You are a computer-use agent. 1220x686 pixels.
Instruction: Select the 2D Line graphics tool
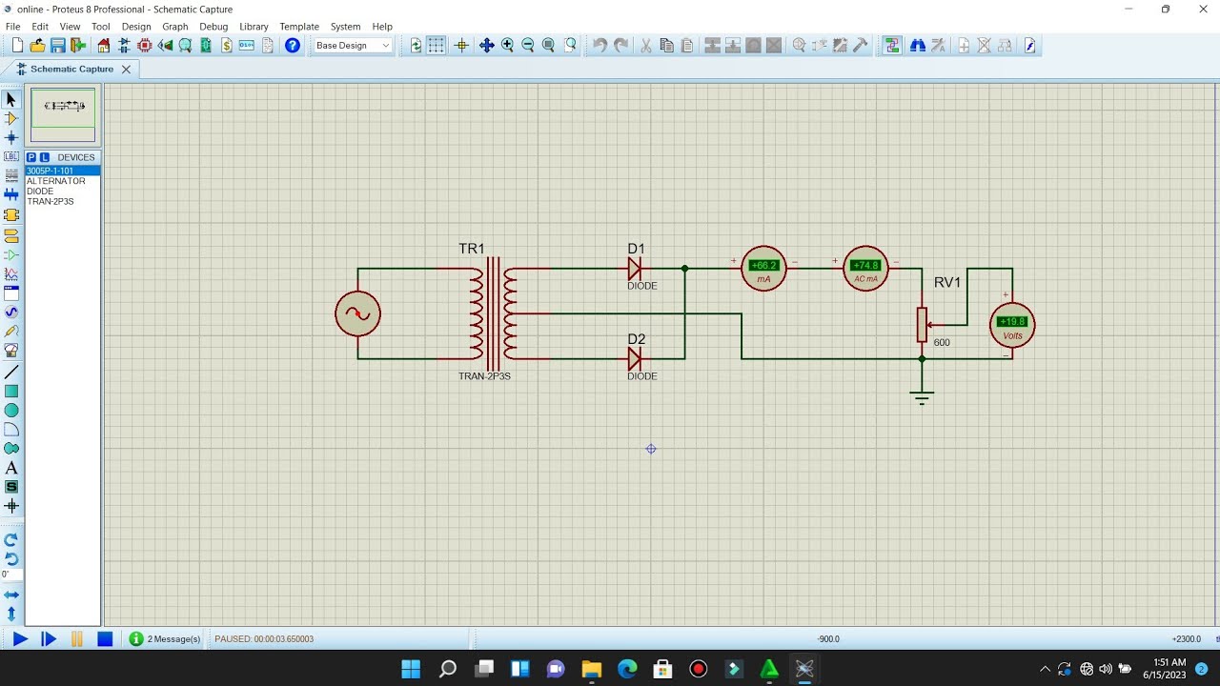(11, 372)
